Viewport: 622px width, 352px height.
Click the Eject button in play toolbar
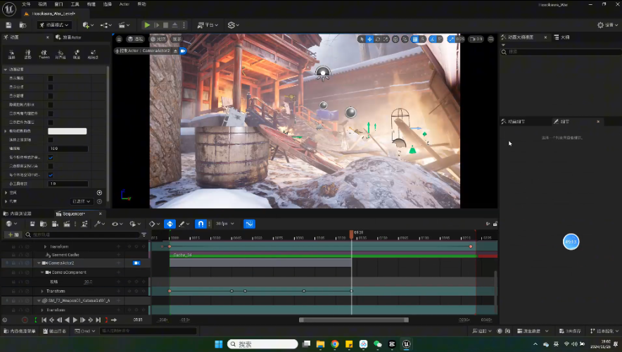coord(174,25)
